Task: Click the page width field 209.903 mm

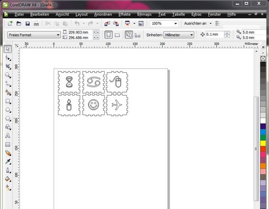Action: [80, 32]
